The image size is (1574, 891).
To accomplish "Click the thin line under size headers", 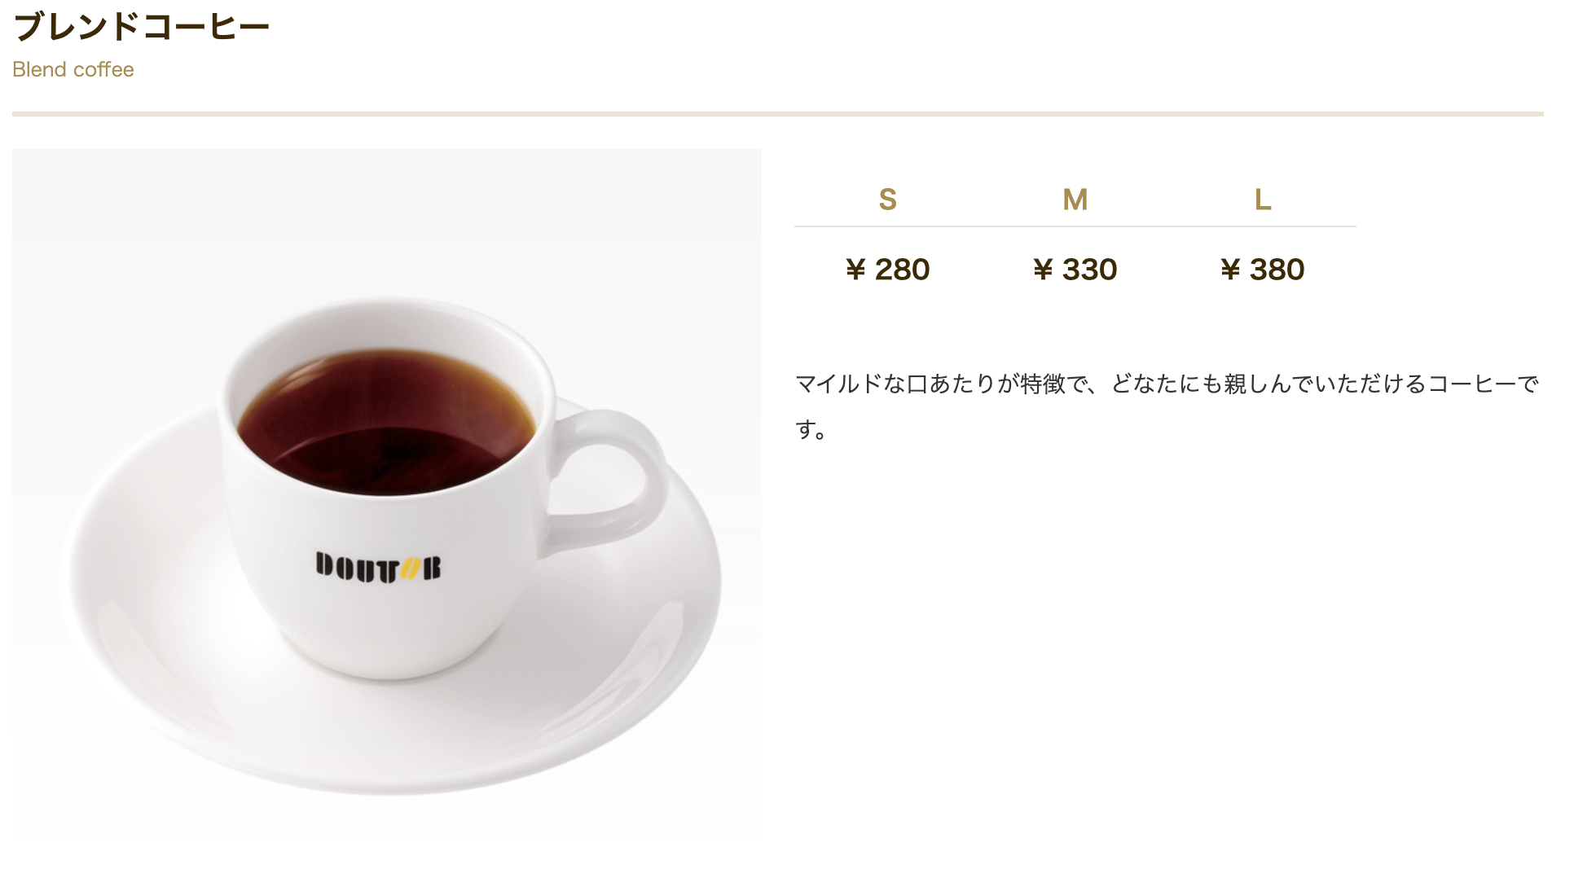I will [x=1075, y=226].
